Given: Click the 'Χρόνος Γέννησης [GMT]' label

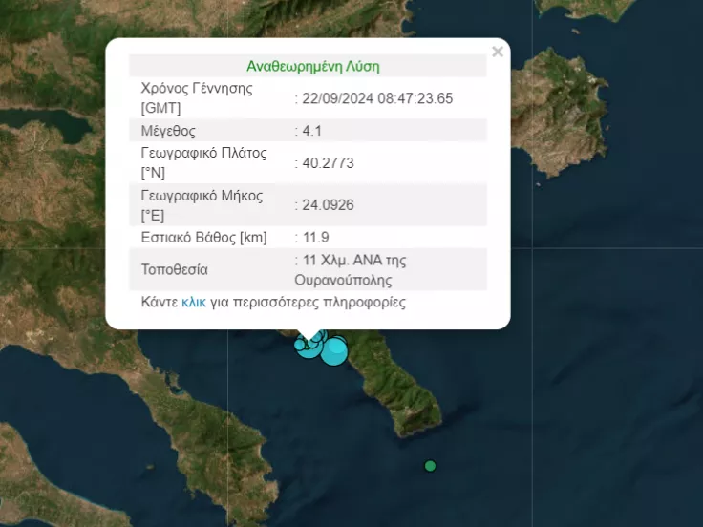Looking at the screenshot, I should pyautogui.click(x=196, y=98).
